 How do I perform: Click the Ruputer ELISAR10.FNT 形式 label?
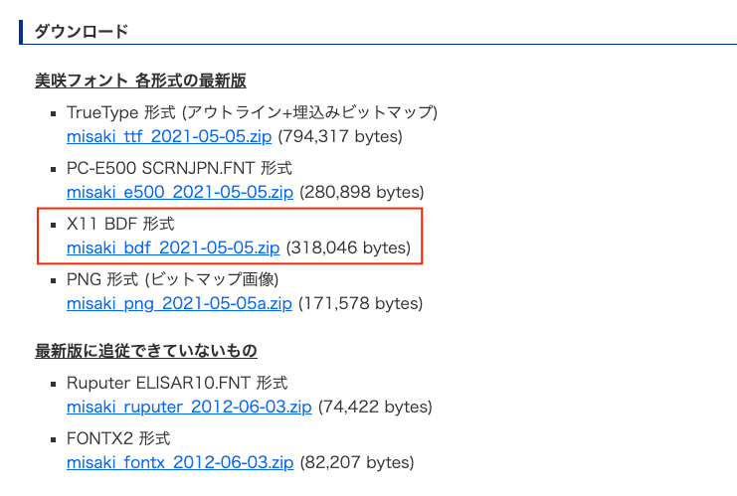[177, 383]
